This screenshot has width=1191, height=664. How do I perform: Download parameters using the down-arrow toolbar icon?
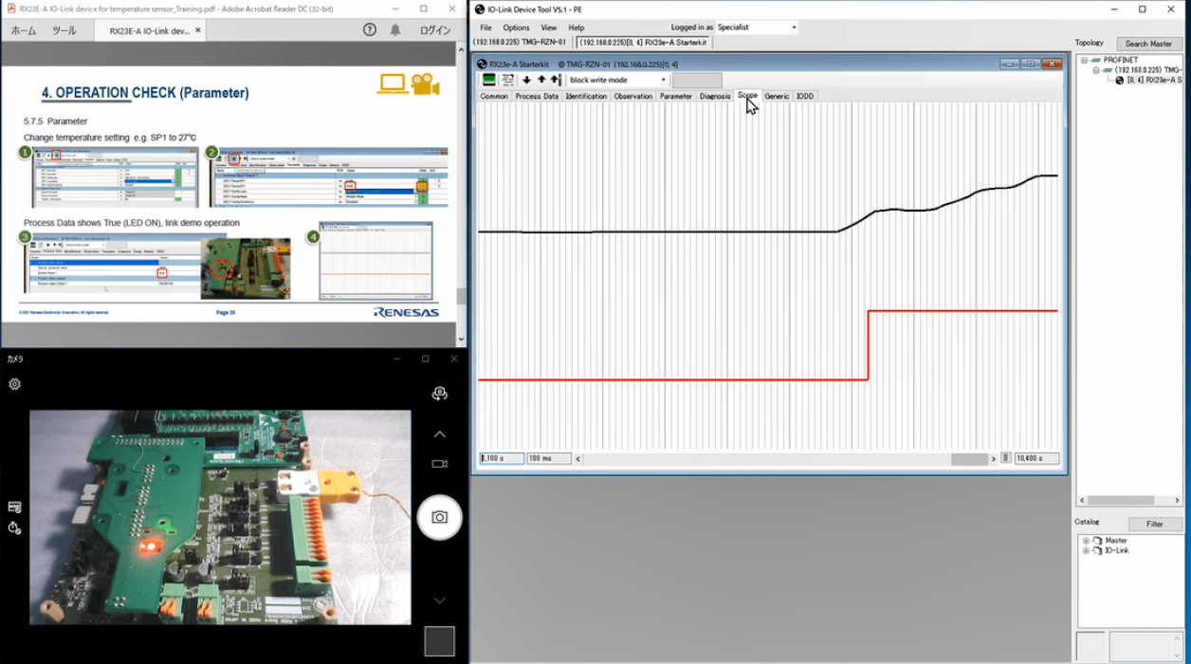pos(527,80)
